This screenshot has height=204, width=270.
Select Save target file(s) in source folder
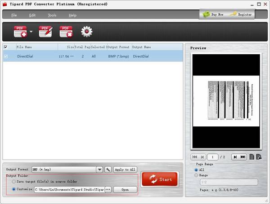click(x=14, y=181)
